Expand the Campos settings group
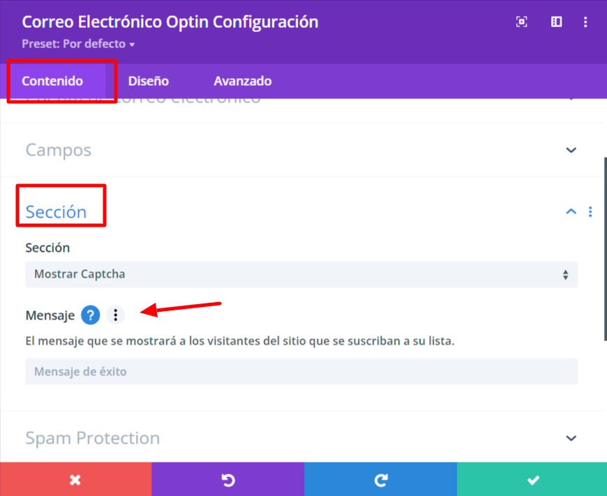 [301, 150]
